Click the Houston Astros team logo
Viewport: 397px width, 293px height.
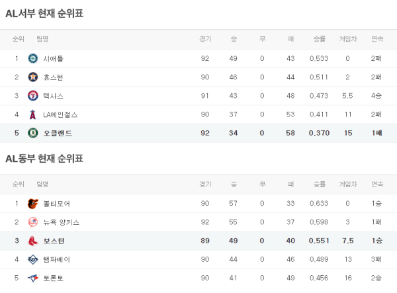(x=33, y=77)
